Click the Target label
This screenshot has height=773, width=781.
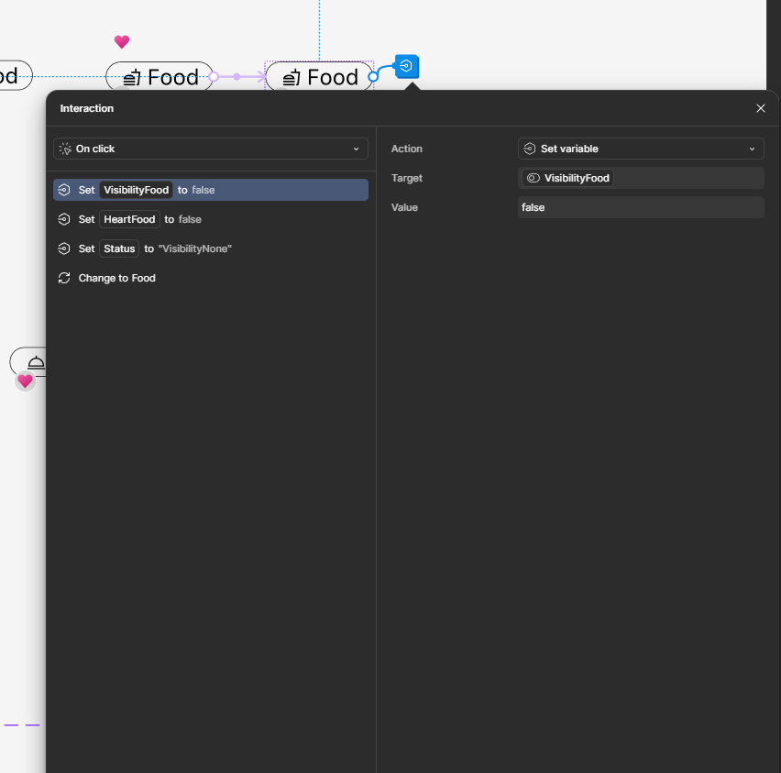pyautogui.click(x=406, y=178)
